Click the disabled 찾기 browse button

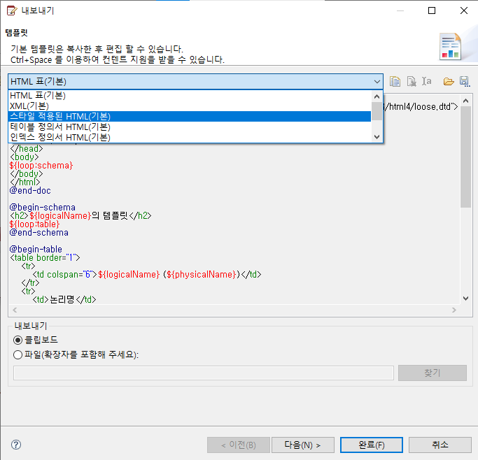(x=433, y=373)
